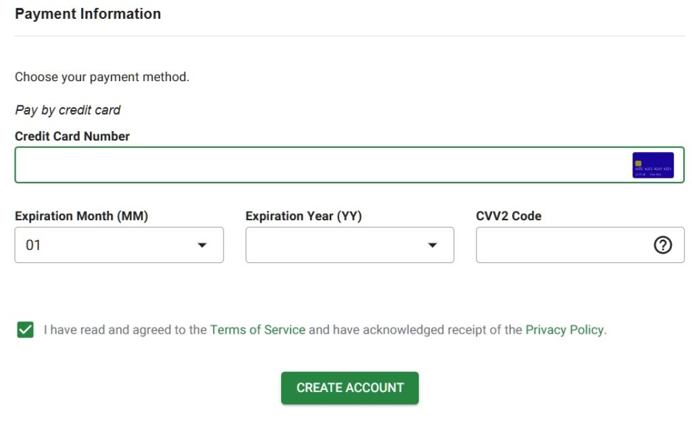
Task: Click the Expiration Month dropdown arrow
Action: (x=201, y=245)
